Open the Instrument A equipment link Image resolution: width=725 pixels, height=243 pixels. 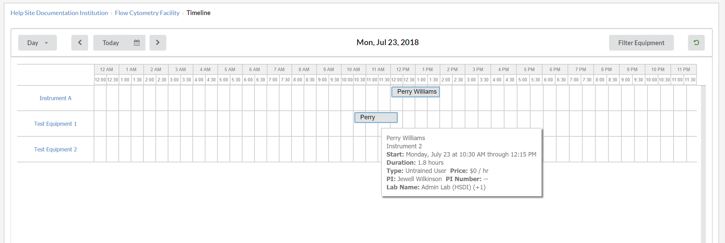tap(55, 98)
